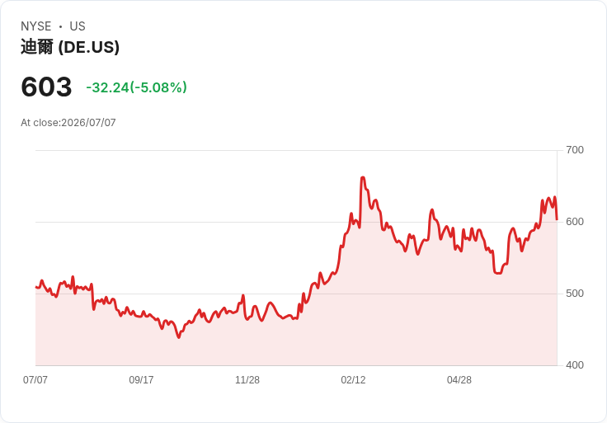Viewport: 607px width, 423px height.
Task: Click the At close date text
Action: pos(68,123)
